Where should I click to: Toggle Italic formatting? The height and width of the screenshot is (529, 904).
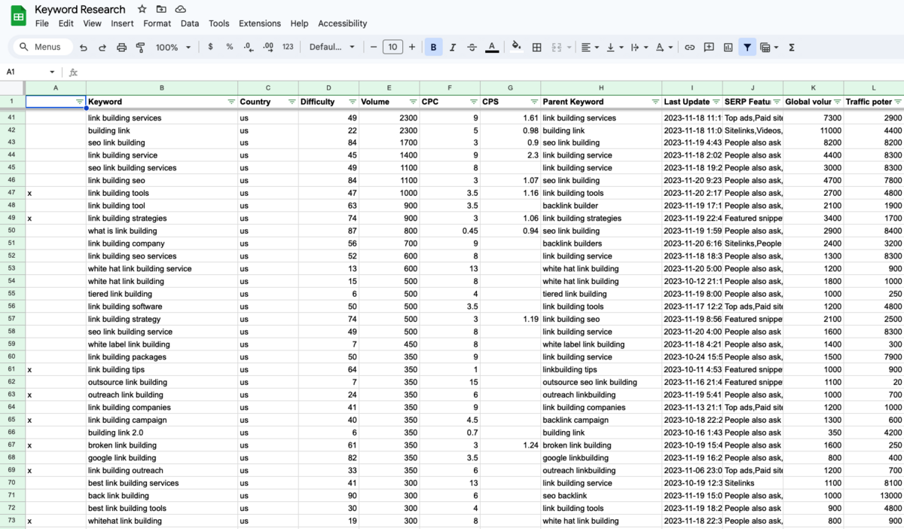pos(453,47)
